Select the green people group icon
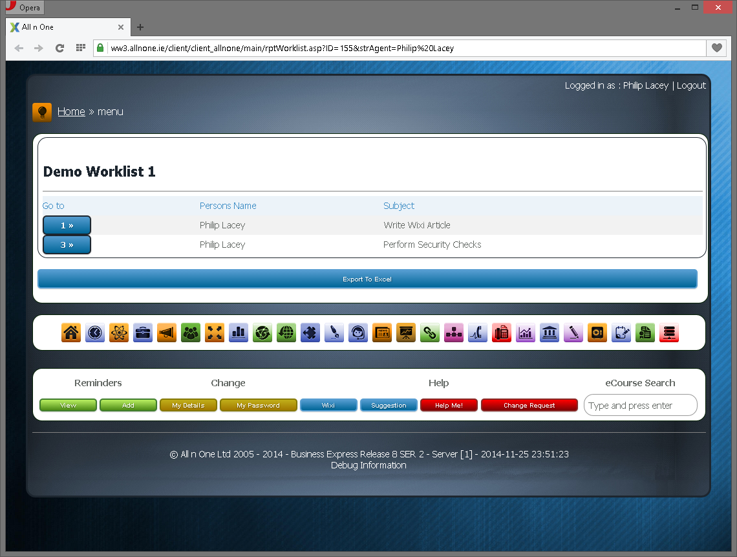The height and width of the screenshot is (557, 737). pyautogui.click(x=191, y=333)
